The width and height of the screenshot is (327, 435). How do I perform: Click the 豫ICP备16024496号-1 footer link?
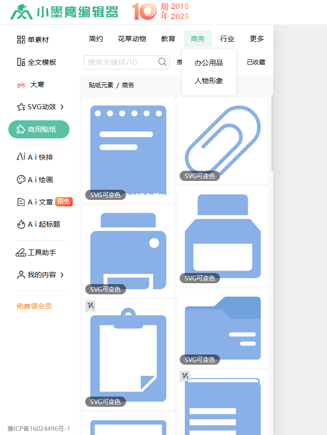(x=38, y=429)
